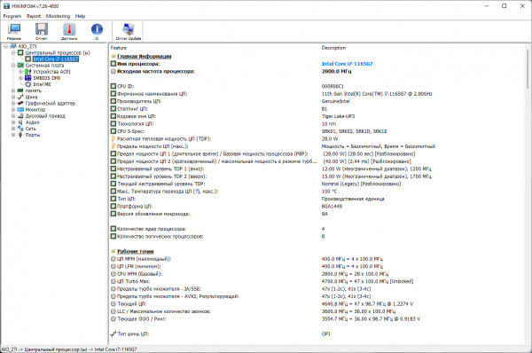Click the Устройства ACPI tree icon
This screenshot has width=532, height=353.
[x=27, y=72]
